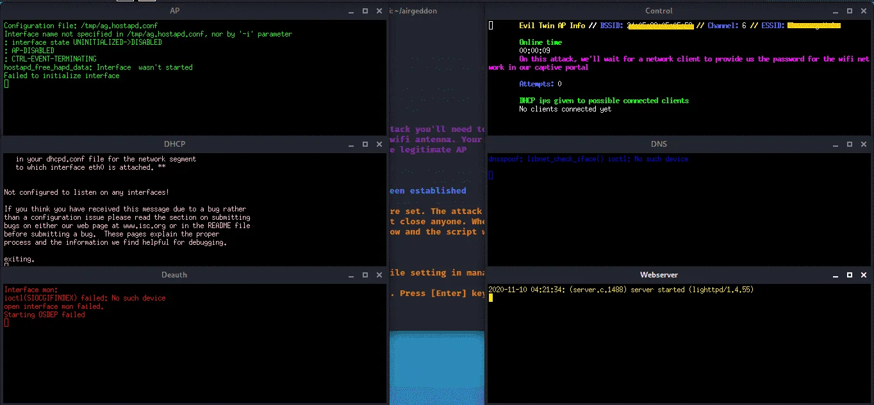This screenshot has height=405, width=874.
Task: Click 'Interface mon:' in Deauth window
Action: tap(31, 290)
